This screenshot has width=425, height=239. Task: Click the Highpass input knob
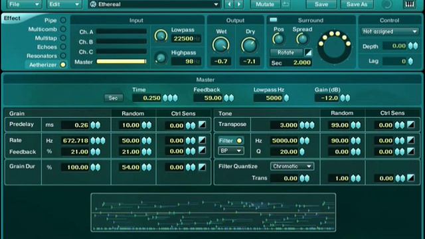(x=161, y=58)
